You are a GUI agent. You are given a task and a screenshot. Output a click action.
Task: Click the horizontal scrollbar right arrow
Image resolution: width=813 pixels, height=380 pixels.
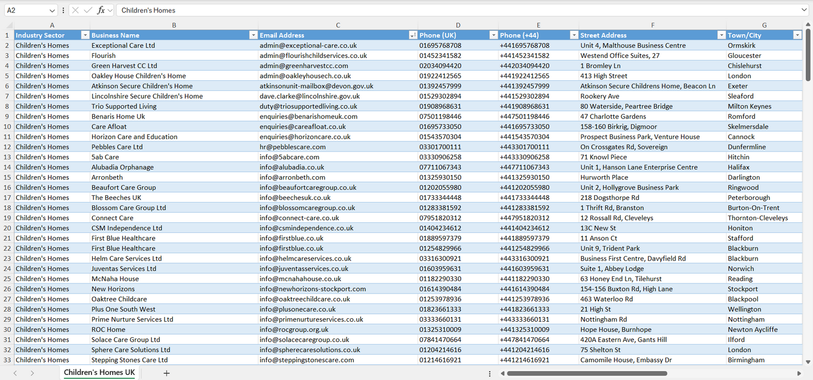point(799,373)
